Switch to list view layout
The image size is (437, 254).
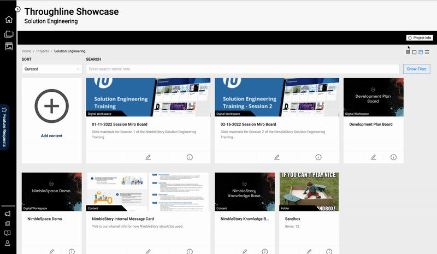[427, 52]
